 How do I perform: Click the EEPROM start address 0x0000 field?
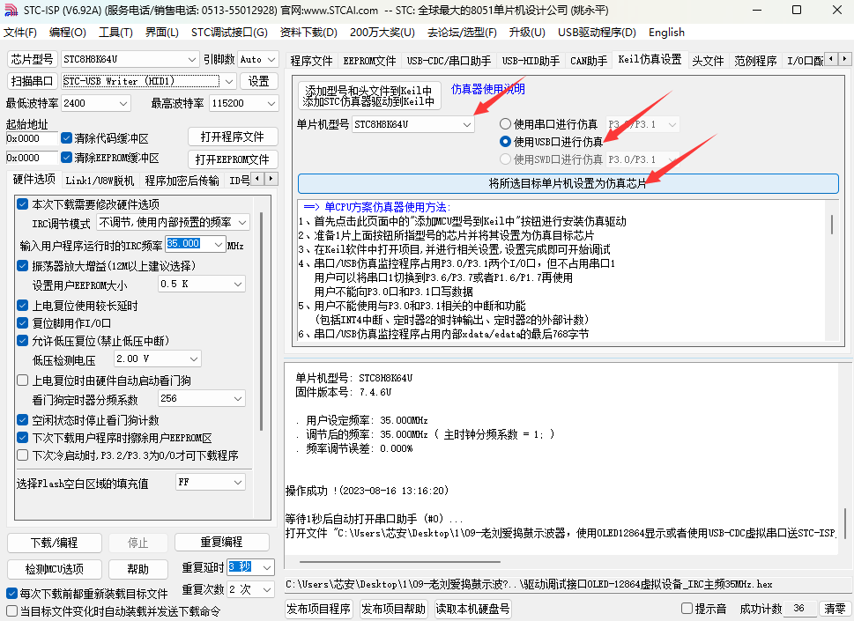[x=32, y=158]
